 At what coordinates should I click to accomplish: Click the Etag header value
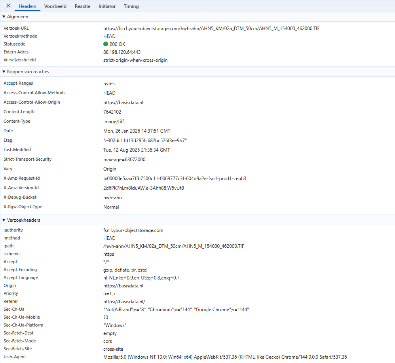pos(145,141)
